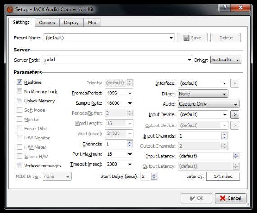Screen dimensions: 257x213
Task: Enable Verbose messages
Action: pos(19,166)
